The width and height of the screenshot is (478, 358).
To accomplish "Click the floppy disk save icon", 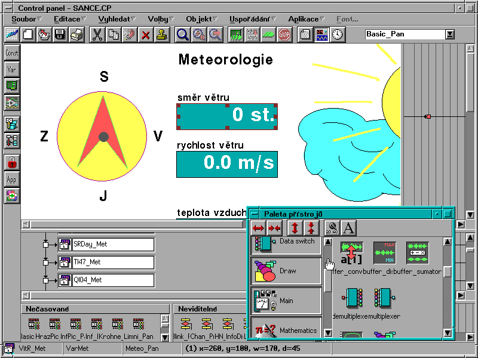I will [60, 35].
